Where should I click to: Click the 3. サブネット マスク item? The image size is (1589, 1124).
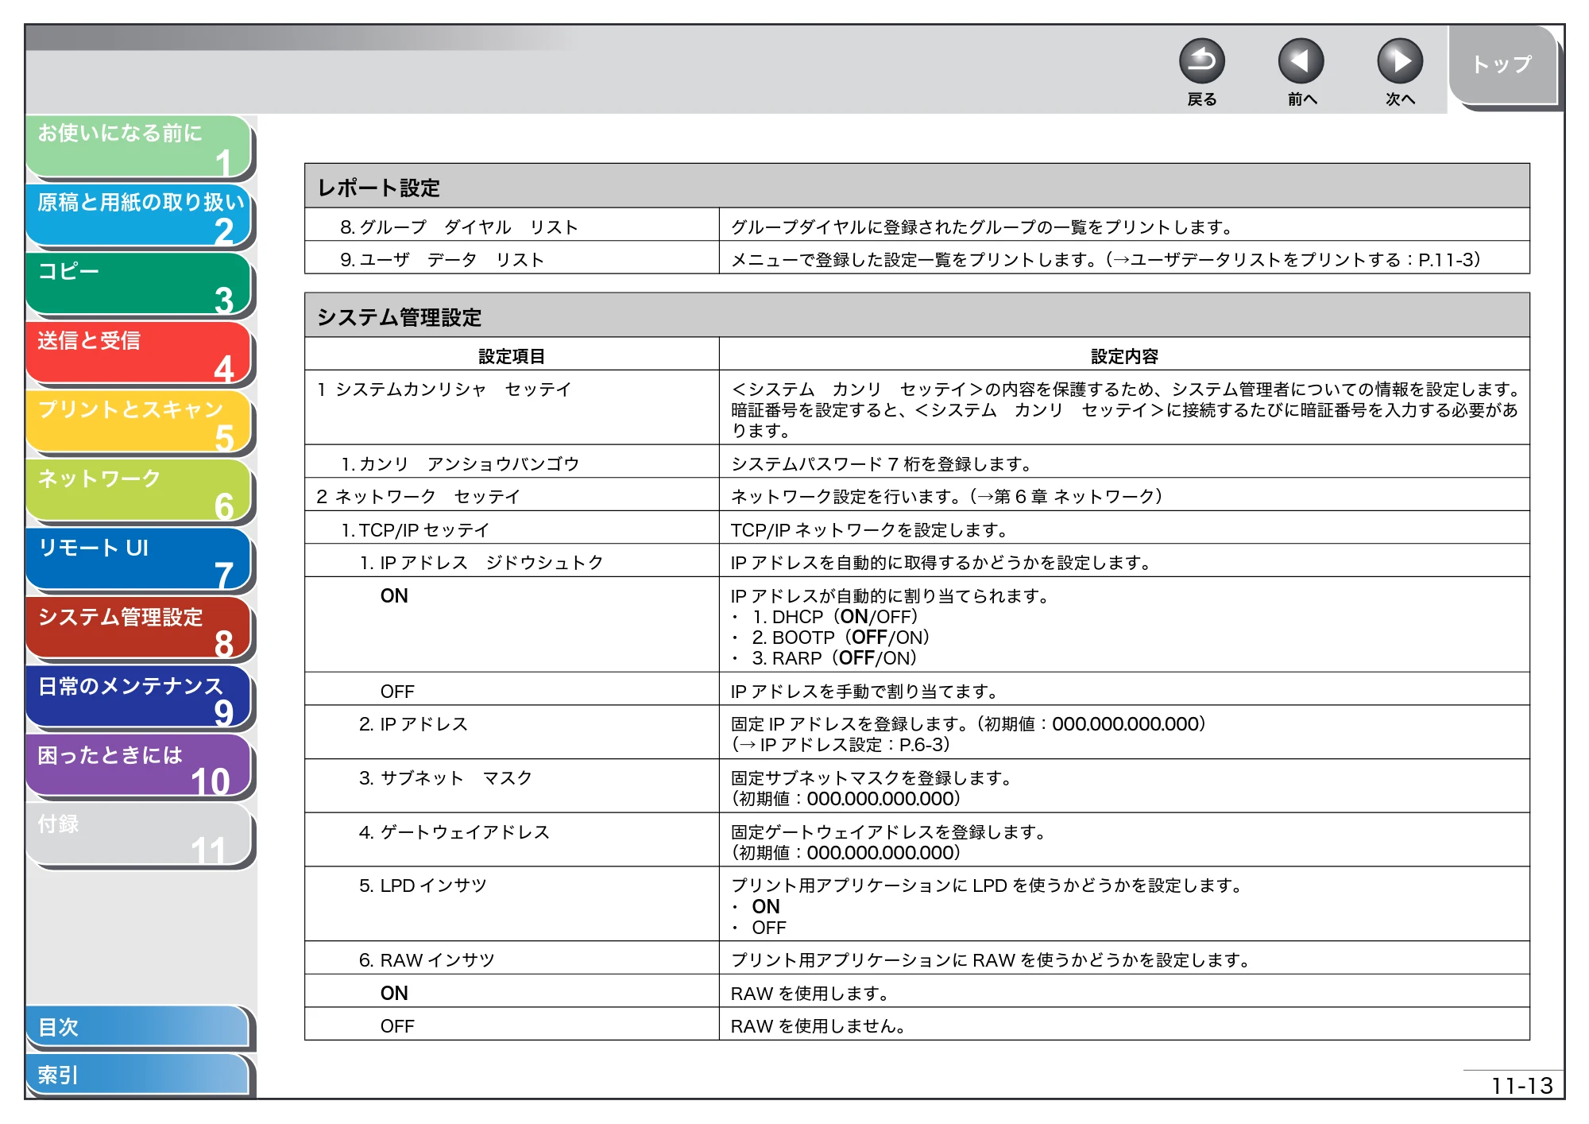point(445,778)
